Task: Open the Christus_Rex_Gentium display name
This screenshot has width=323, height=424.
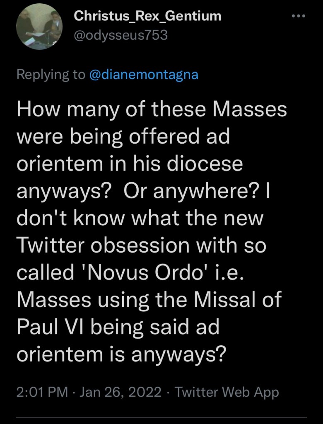Action: point(147,16)
